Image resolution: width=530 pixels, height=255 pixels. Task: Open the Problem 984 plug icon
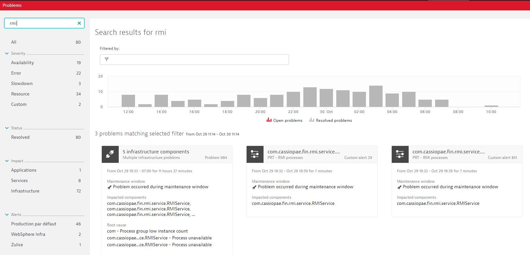coord(110,154)
